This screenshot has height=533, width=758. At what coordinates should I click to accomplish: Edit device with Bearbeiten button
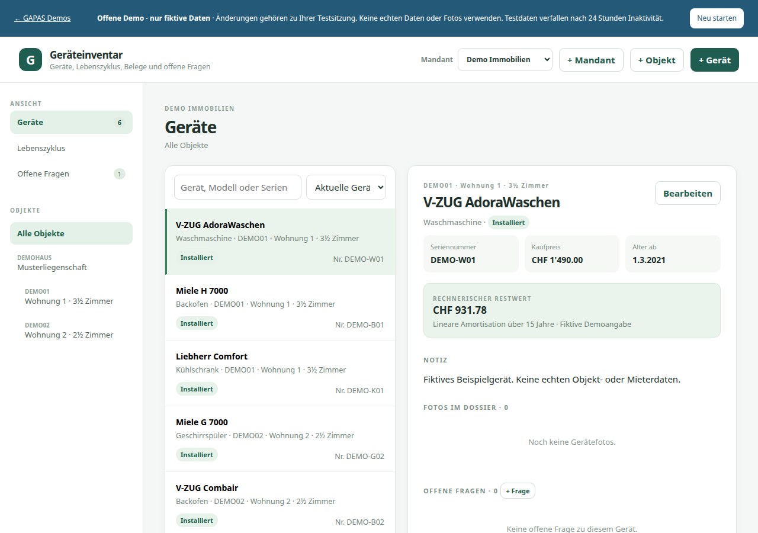pyautogui.click(x=688, y=194)
